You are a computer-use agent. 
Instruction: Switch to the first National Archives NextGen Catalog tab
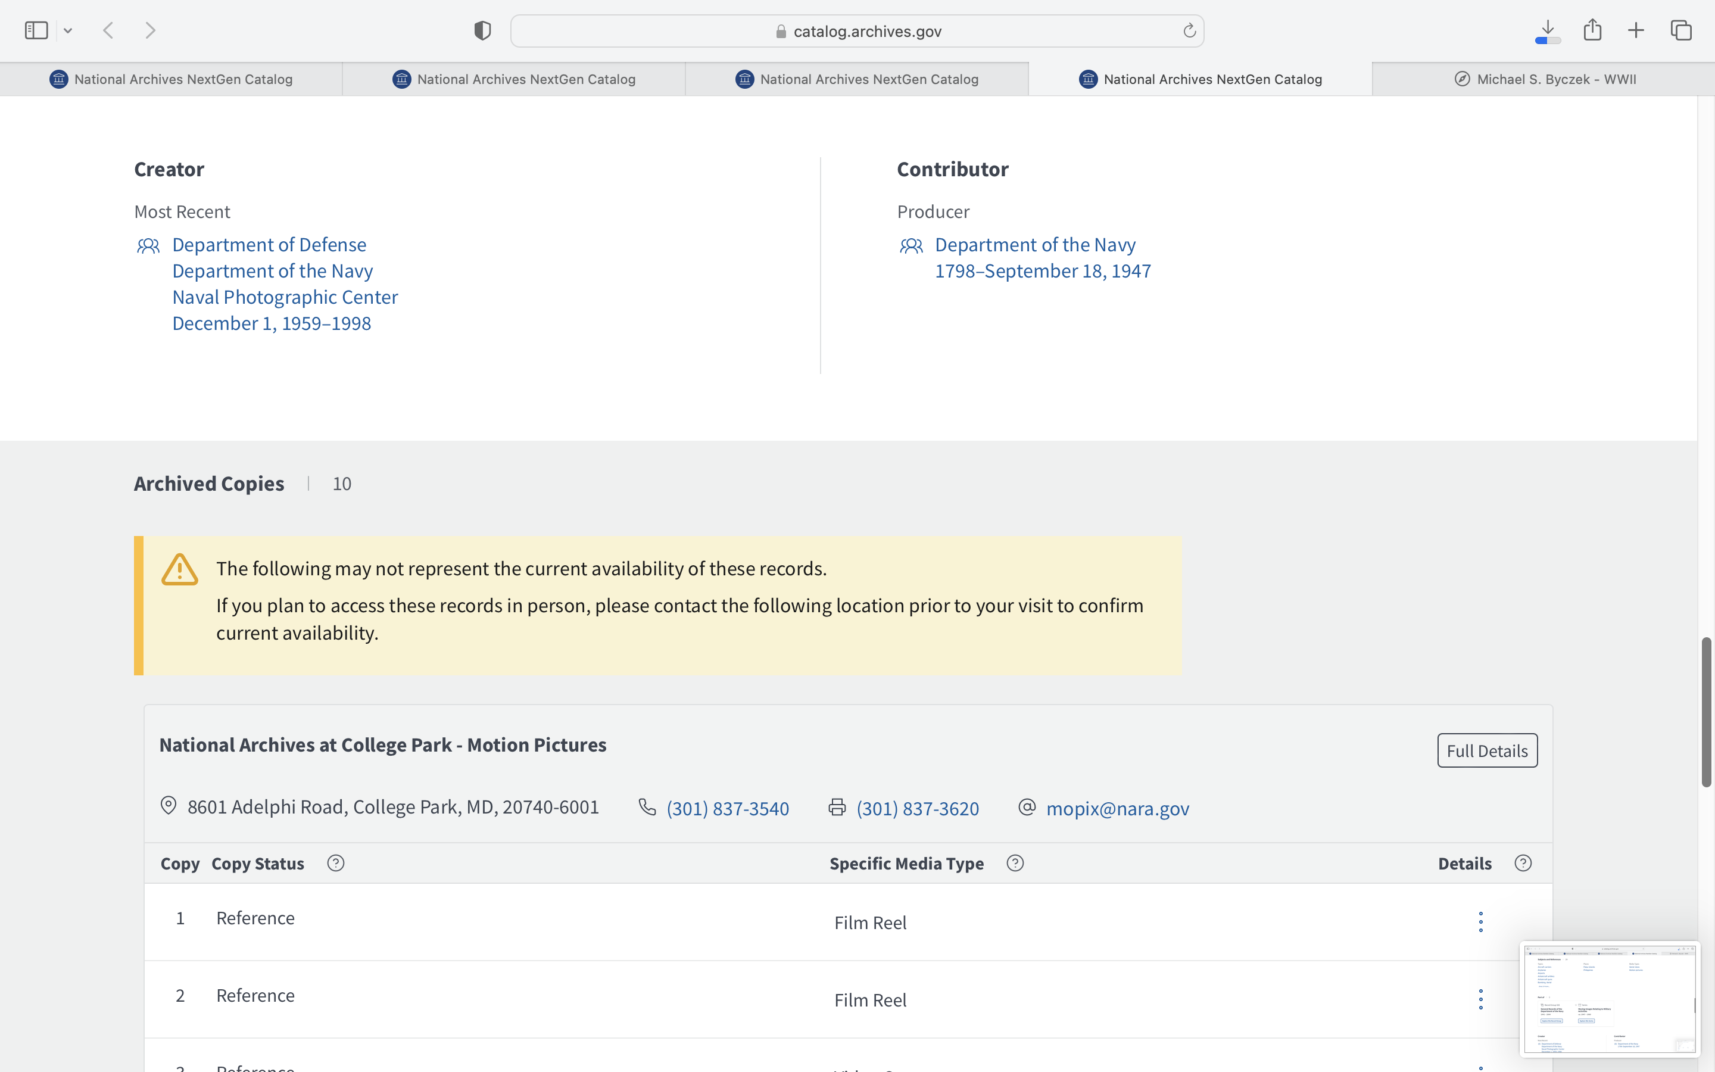click(171, 79)
